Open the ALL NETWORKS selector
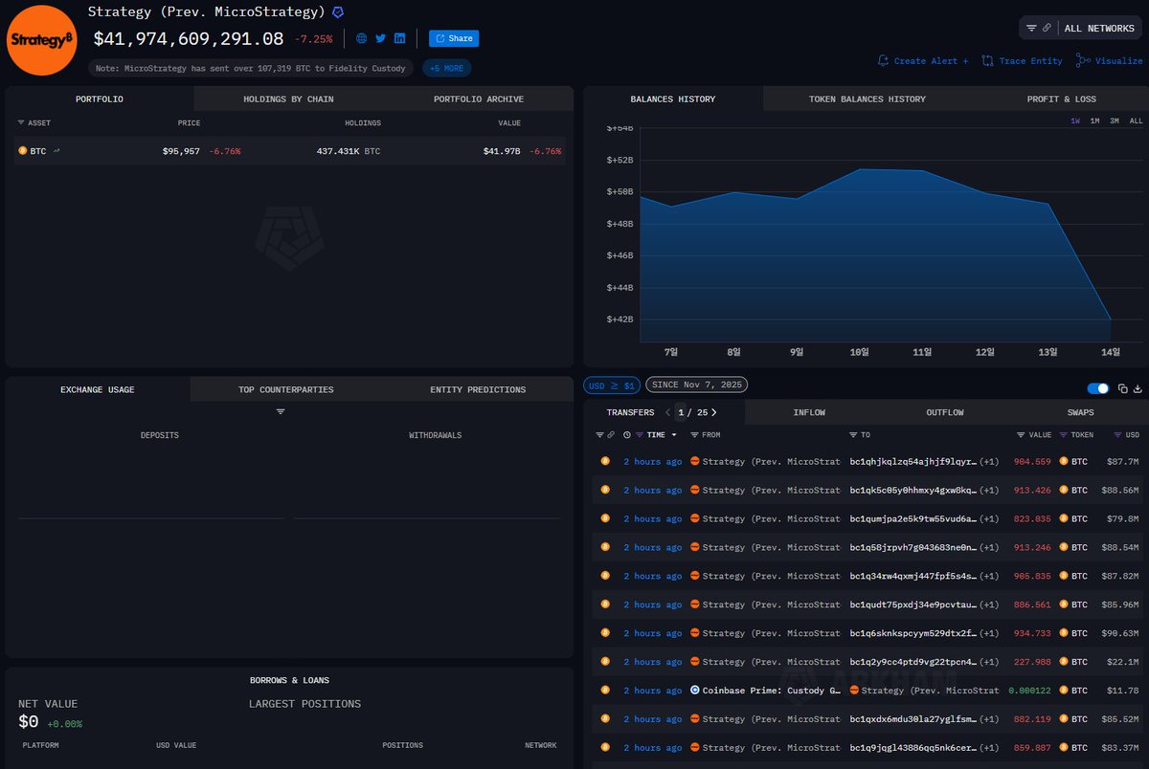Viewport: 1149px width, 769px height. (x=1099, y=28)
